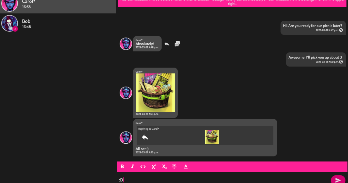This screenshot has width=348, height=183.
Task: Apply italic formatting to message text
Action: pyautogui.click(x=132, y=167)
